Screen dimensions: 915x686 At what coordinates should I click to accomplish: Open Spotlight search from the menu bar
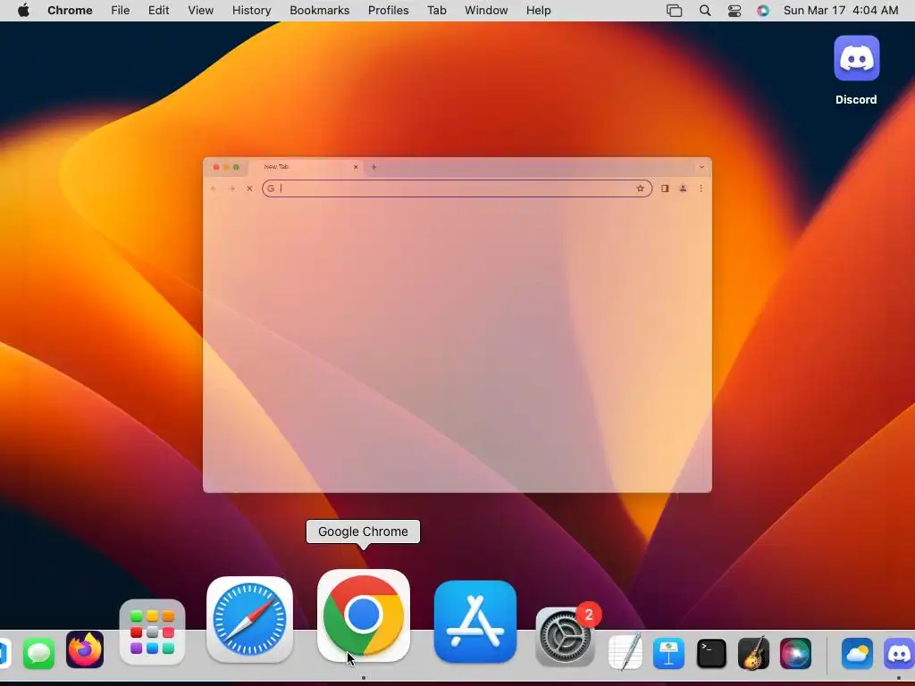(x=705, y=11)
